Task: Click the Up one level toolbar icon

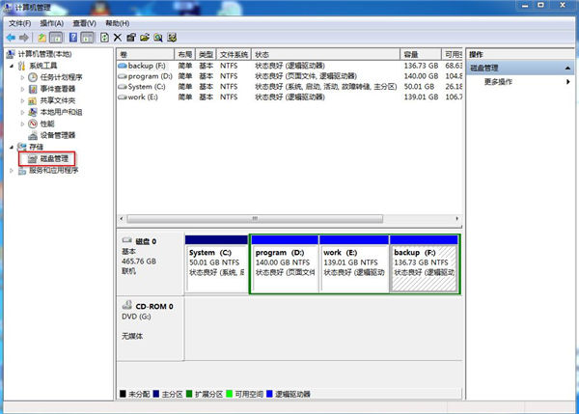Action: coord(41,38)
